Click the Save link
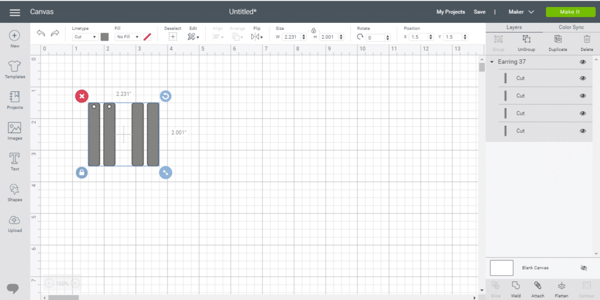The height and width of the screenshot is (300, 600). 479,12
